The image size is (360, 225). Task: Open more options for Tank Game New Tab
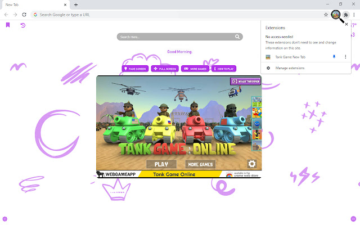(x=345, y=57)
